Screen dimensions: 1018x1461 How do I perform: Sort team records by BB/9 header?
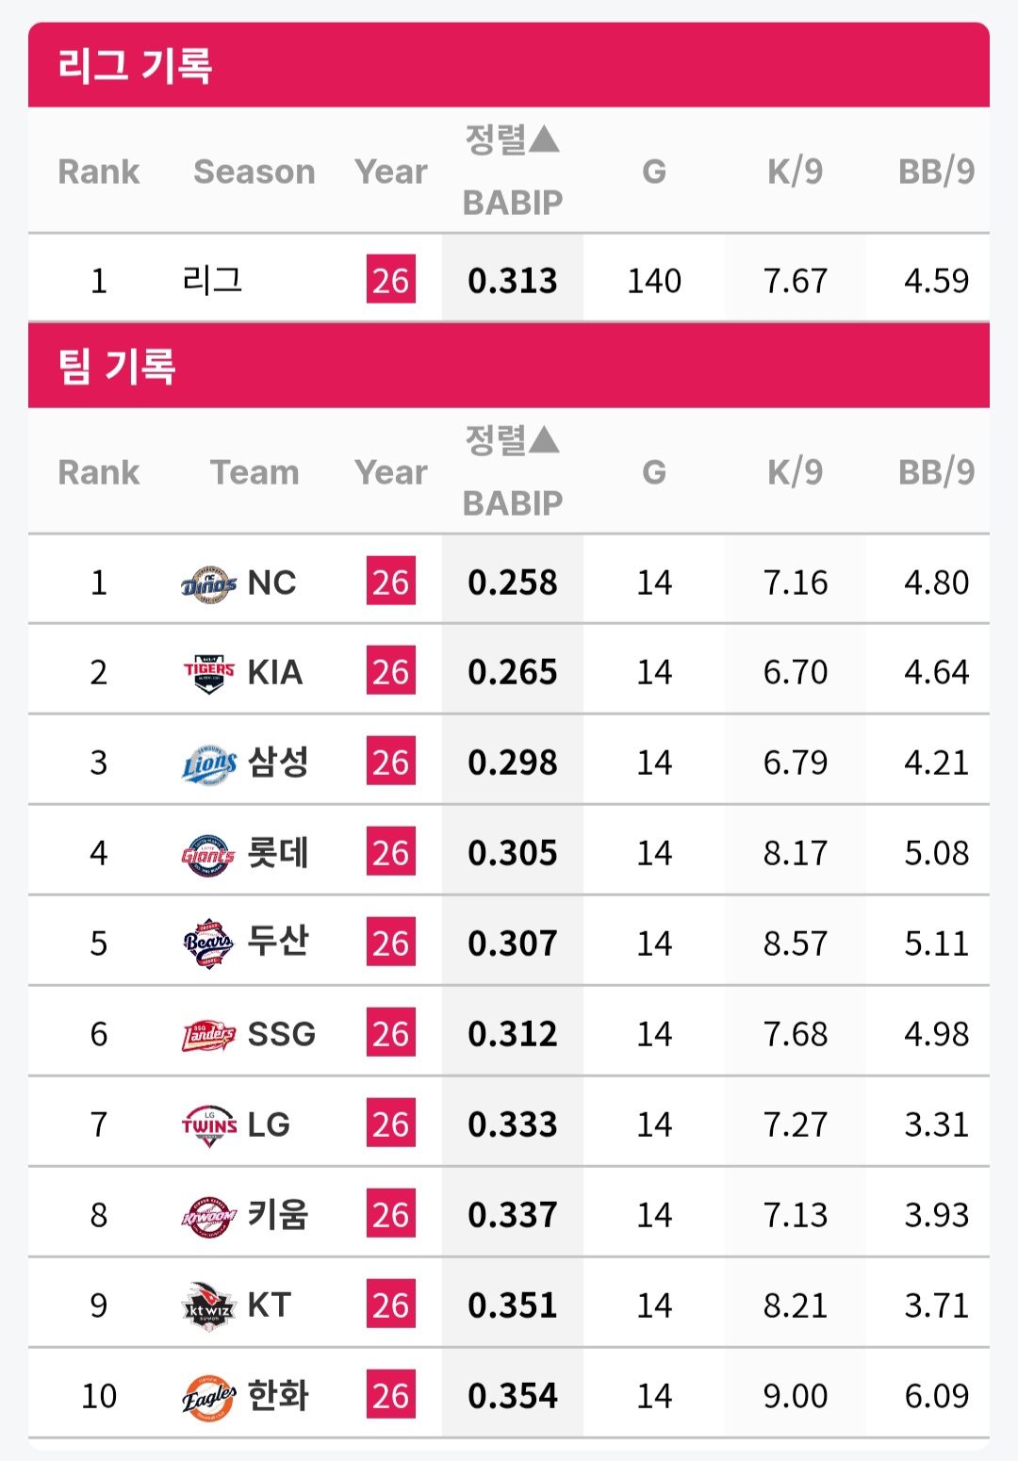[936, 471]
